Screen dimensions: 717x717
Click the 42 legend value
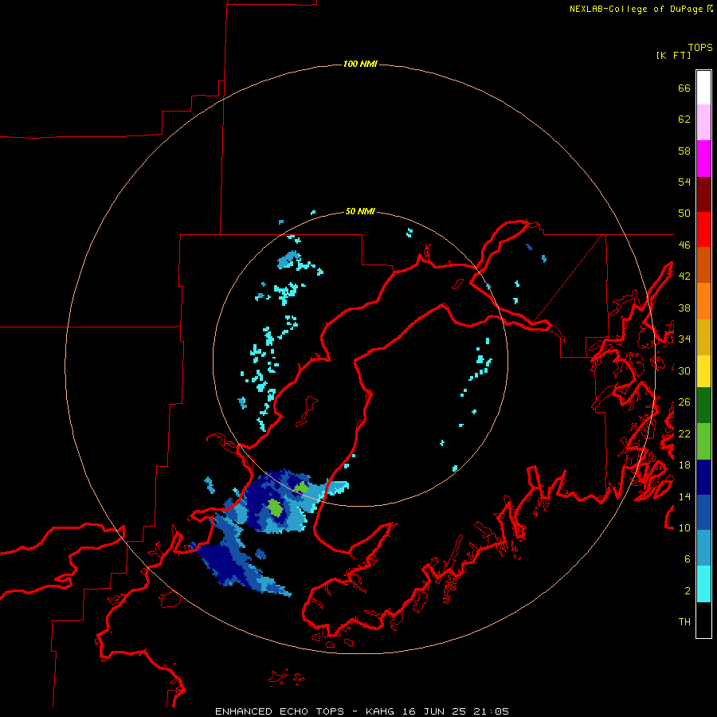pyautogui.click(x=684, y=276)
